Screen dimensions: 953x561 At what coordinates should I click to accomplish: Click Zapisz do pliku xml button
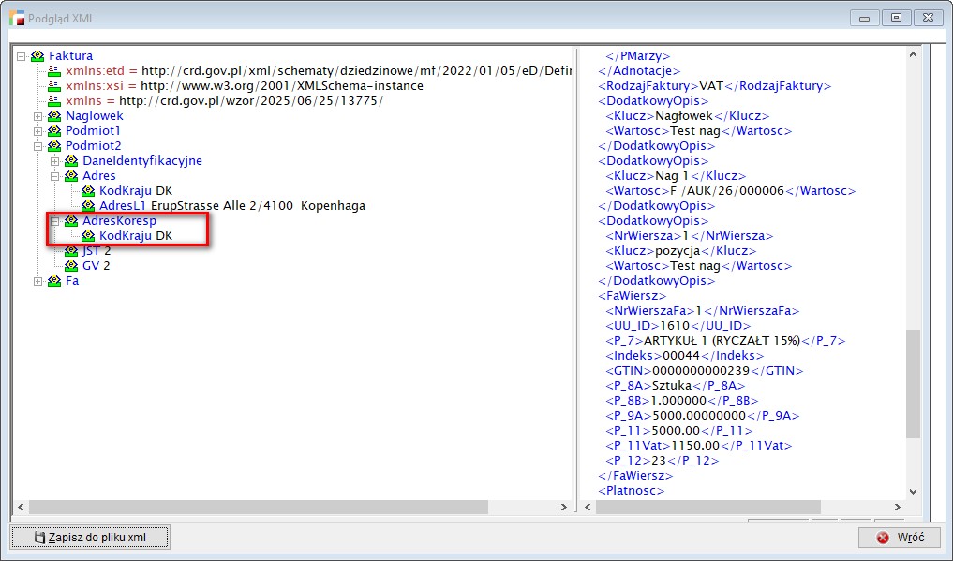90,538
